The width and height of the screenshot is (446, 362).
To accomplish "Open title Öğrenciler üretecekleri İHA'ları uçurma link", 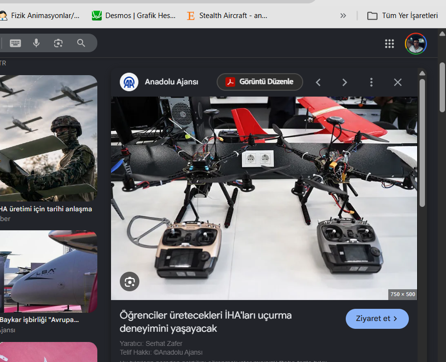I will [205, 322].
